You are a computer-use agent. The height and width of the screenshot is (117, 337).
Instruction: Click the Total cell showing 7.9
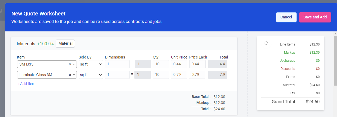pyautogui.click(x=218, y=75)
